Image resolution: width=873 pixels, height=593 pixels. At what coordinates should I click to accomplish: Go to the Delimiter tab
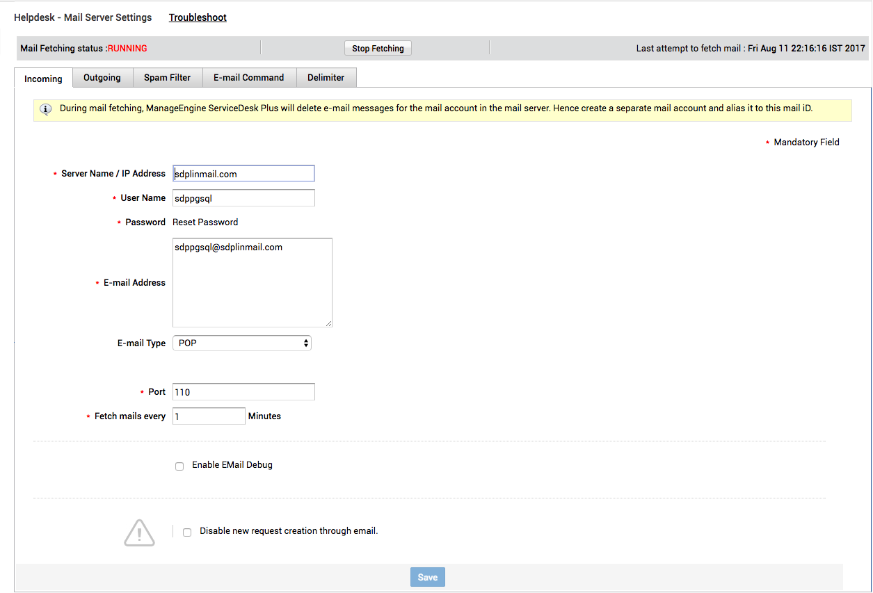coord(326,78)
